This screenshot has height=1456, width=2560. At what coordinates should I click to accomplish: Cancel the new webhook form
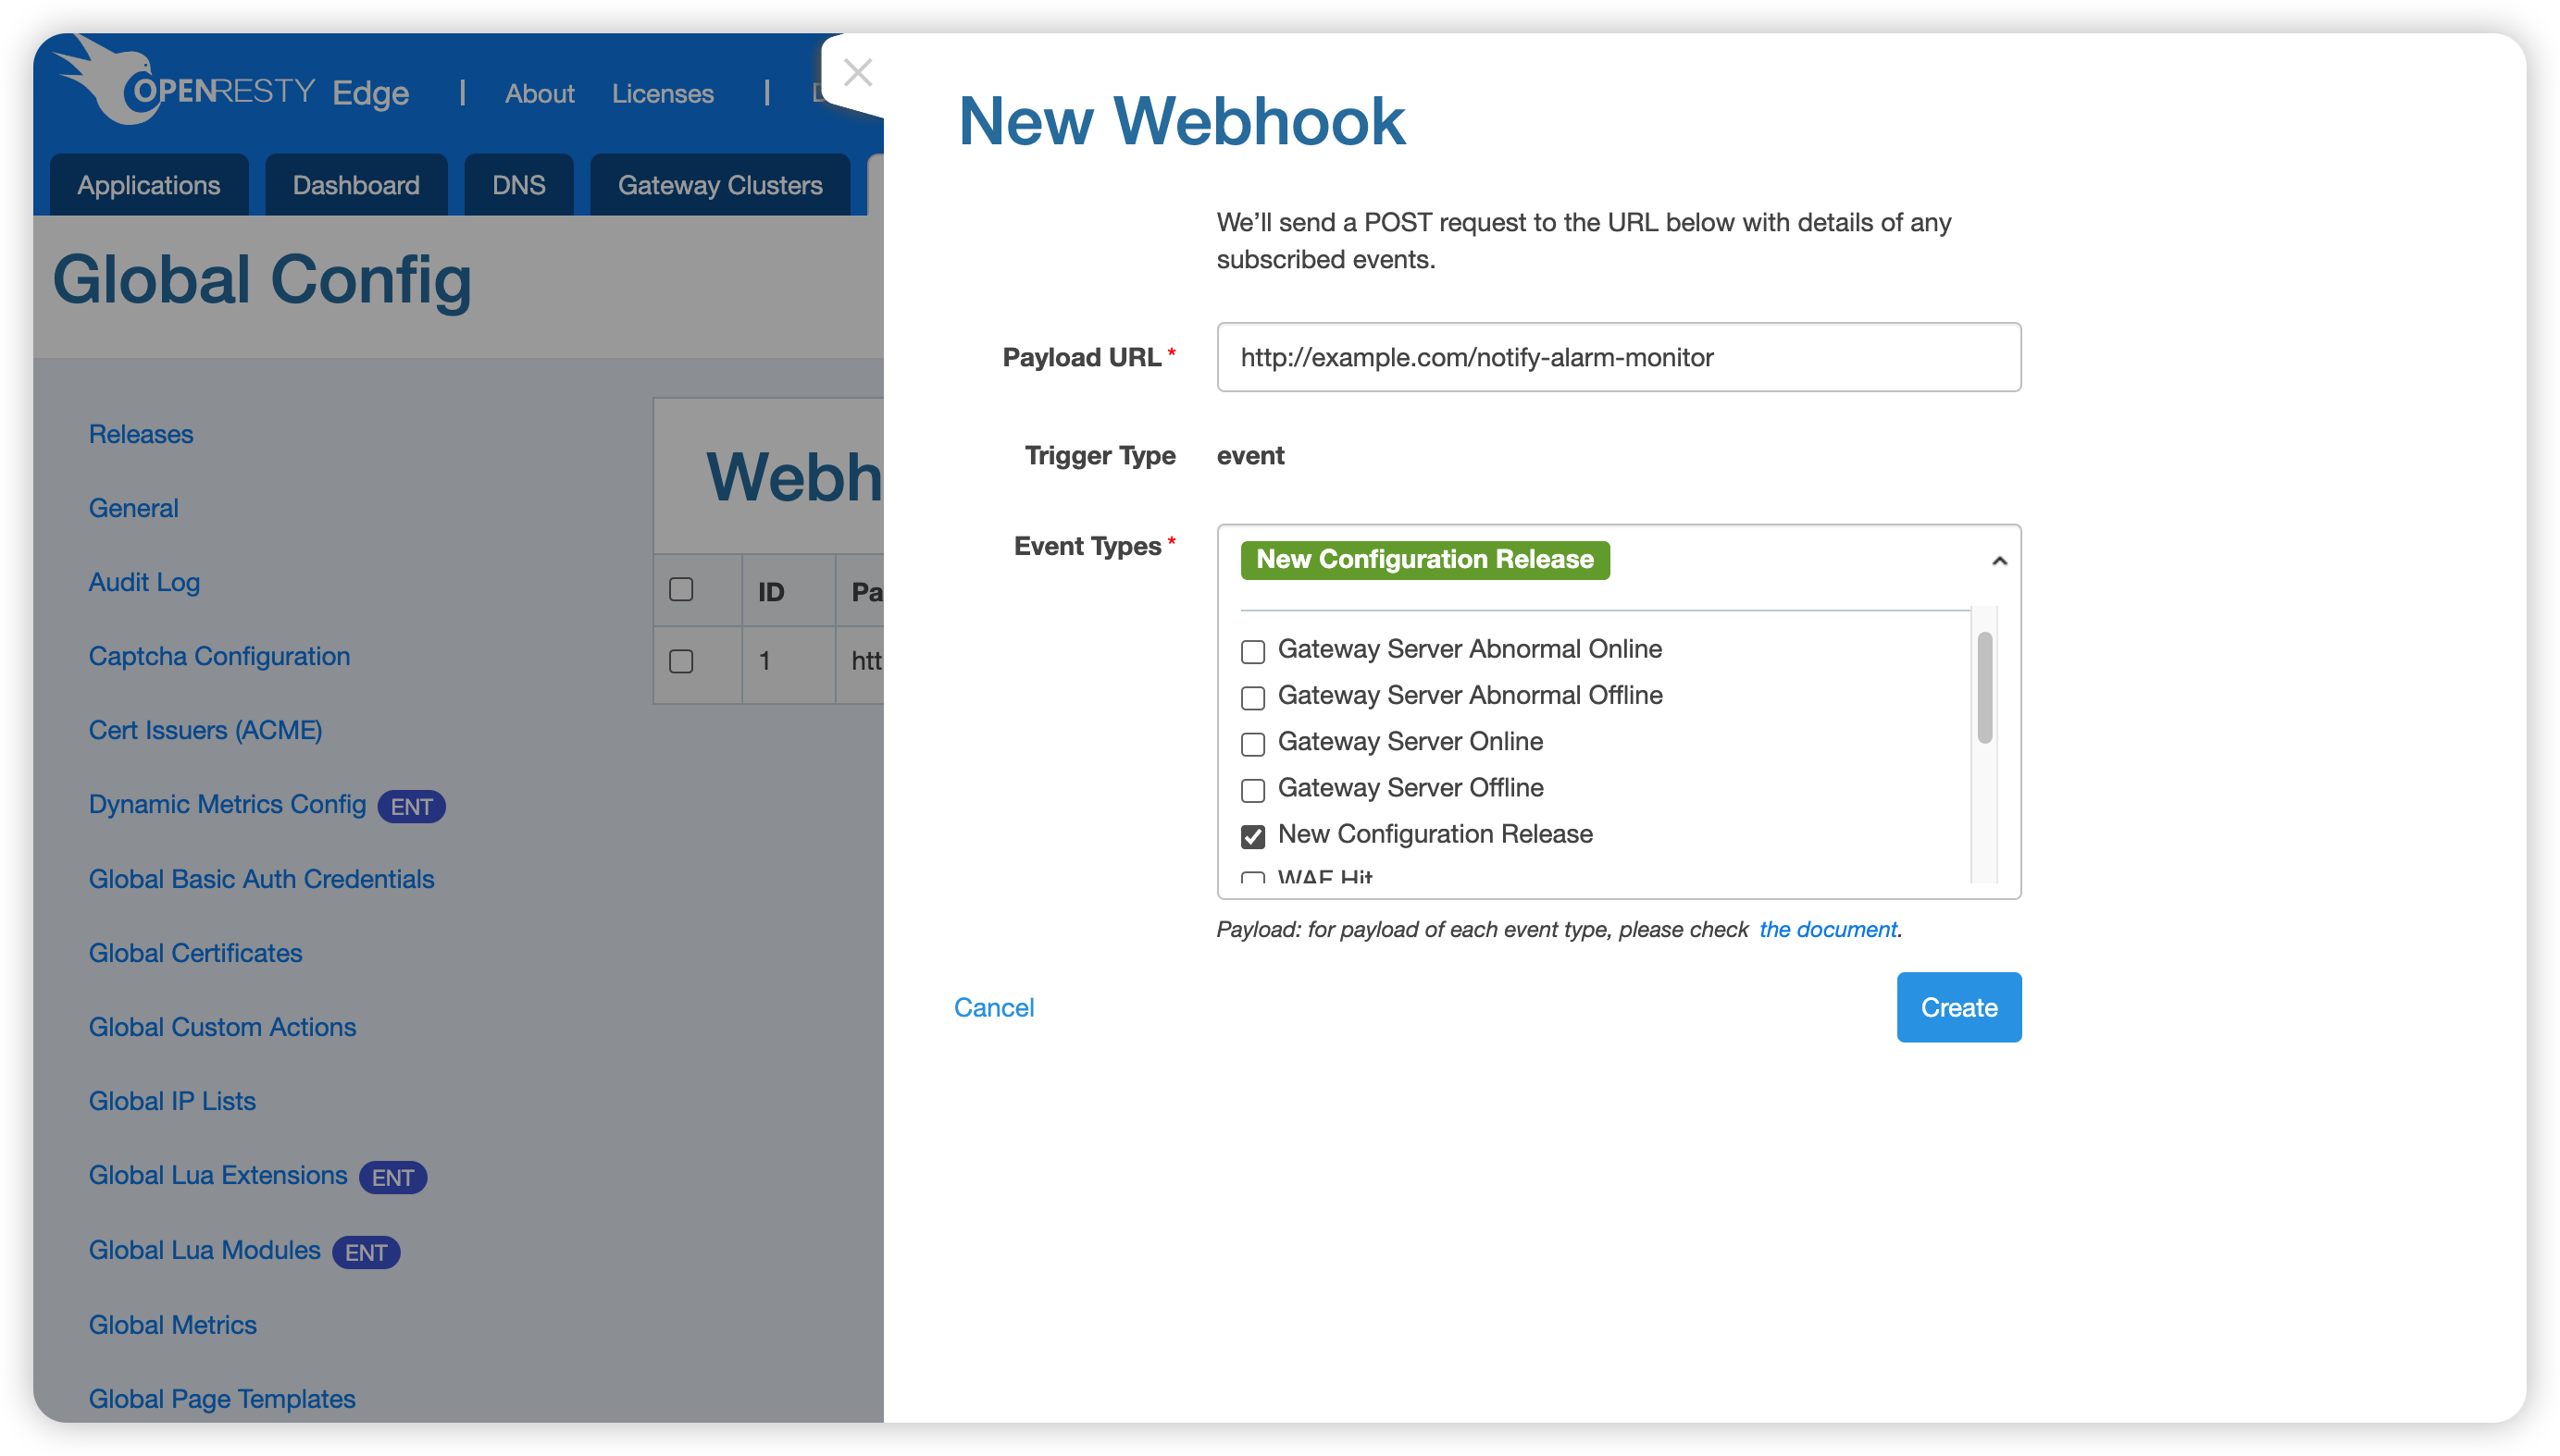(x=993, y=1007)
